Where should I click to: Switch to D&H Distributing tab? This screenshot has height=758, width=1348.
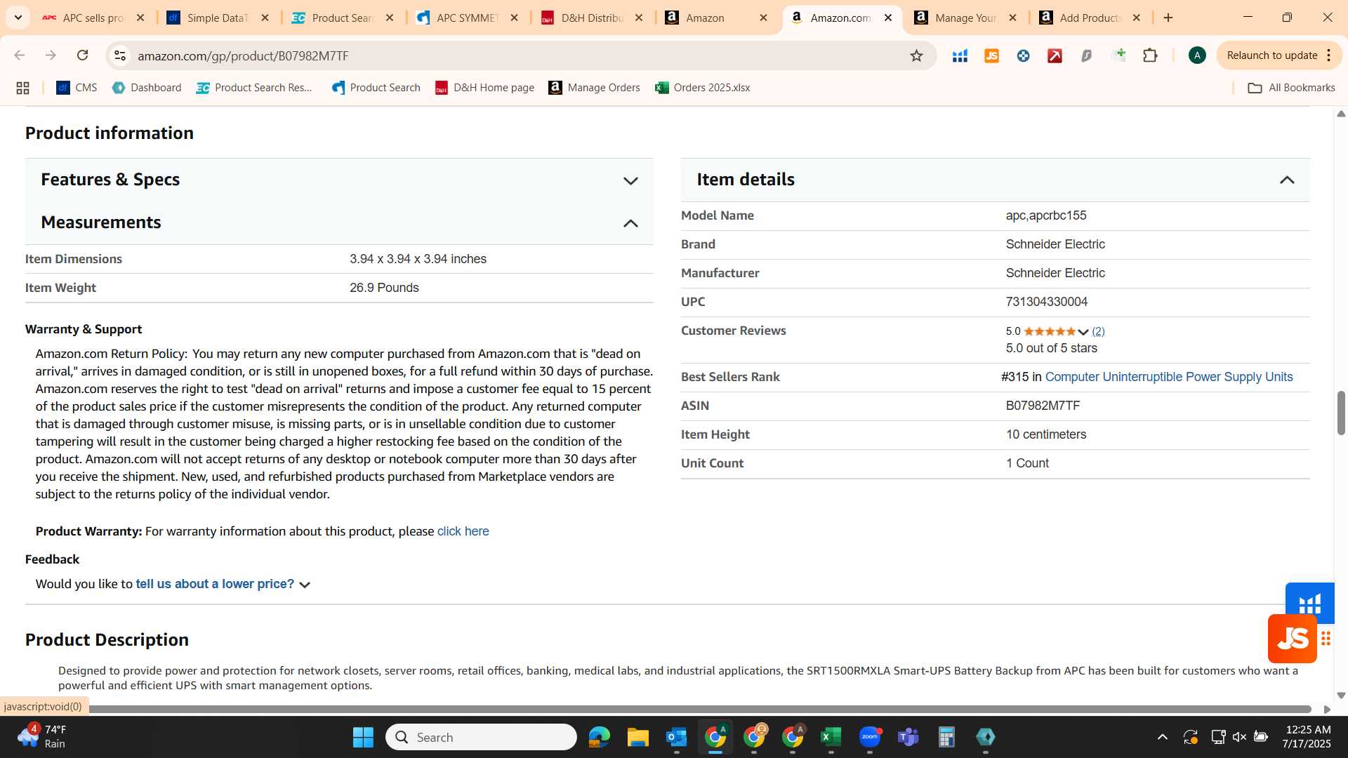[592, 18]
